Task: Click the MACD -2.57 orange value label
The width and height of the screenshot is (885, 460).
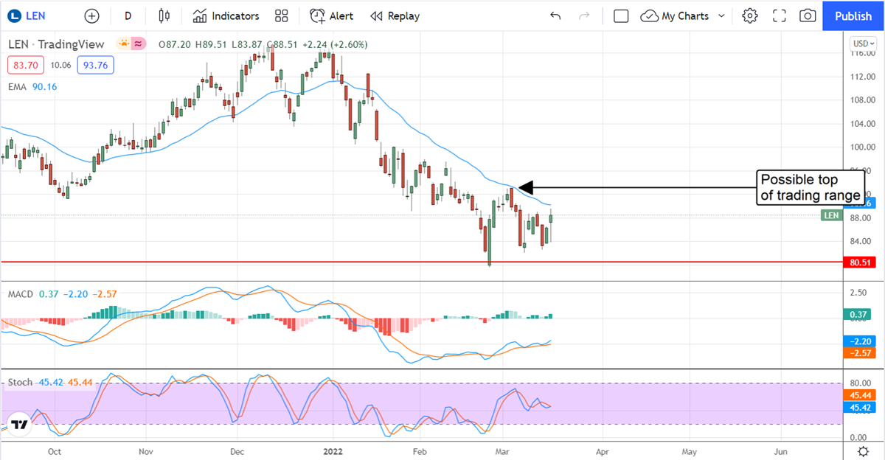Action: (x=860, y=353)
